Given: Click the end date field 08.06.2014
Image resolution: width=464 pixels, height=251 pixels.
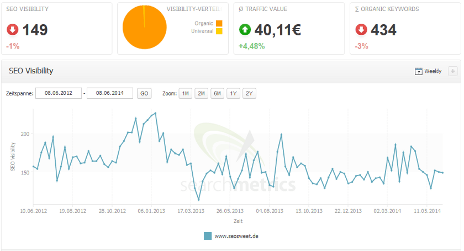Looking at the screenshot, I should point(110,93).
